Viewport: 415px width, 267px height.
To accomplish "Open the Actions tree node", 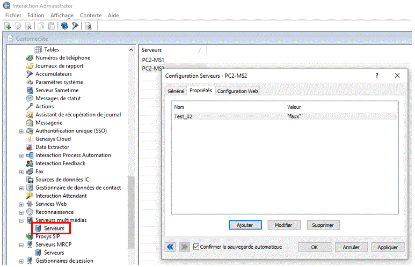I will (45, 107).
